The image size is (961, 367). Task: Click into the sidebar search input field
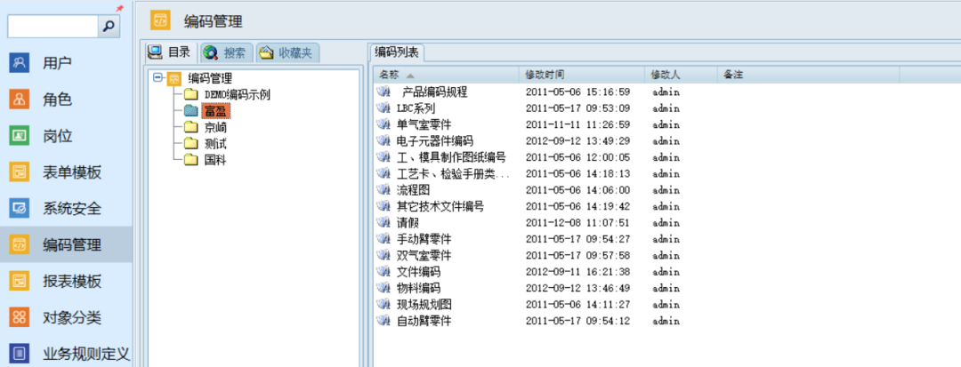52,27
